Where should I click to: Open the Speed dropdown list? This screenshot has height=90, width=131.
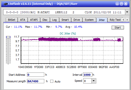tap(94, 81)
